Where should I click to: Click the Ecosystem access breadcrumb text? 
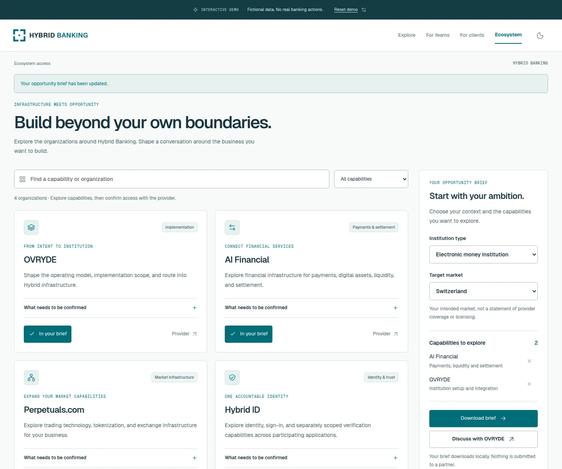32,63
